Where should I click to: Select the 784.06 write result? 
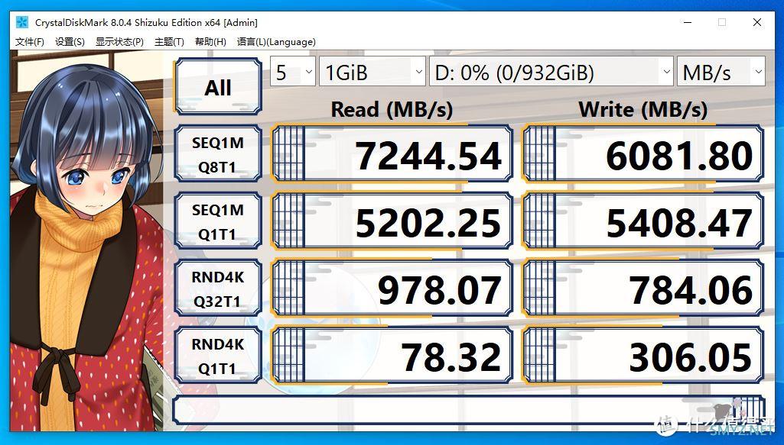pos(643,289)
